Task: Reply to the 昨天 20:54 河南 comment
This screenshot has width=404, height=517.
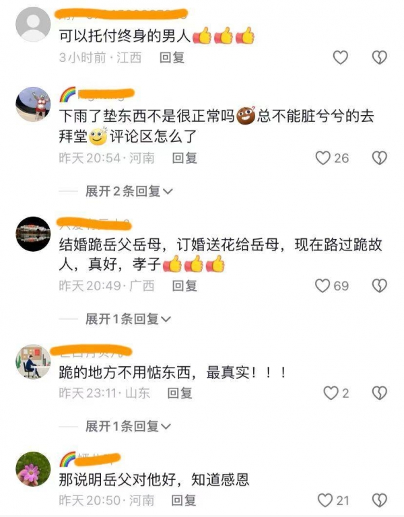Action: 184,158
